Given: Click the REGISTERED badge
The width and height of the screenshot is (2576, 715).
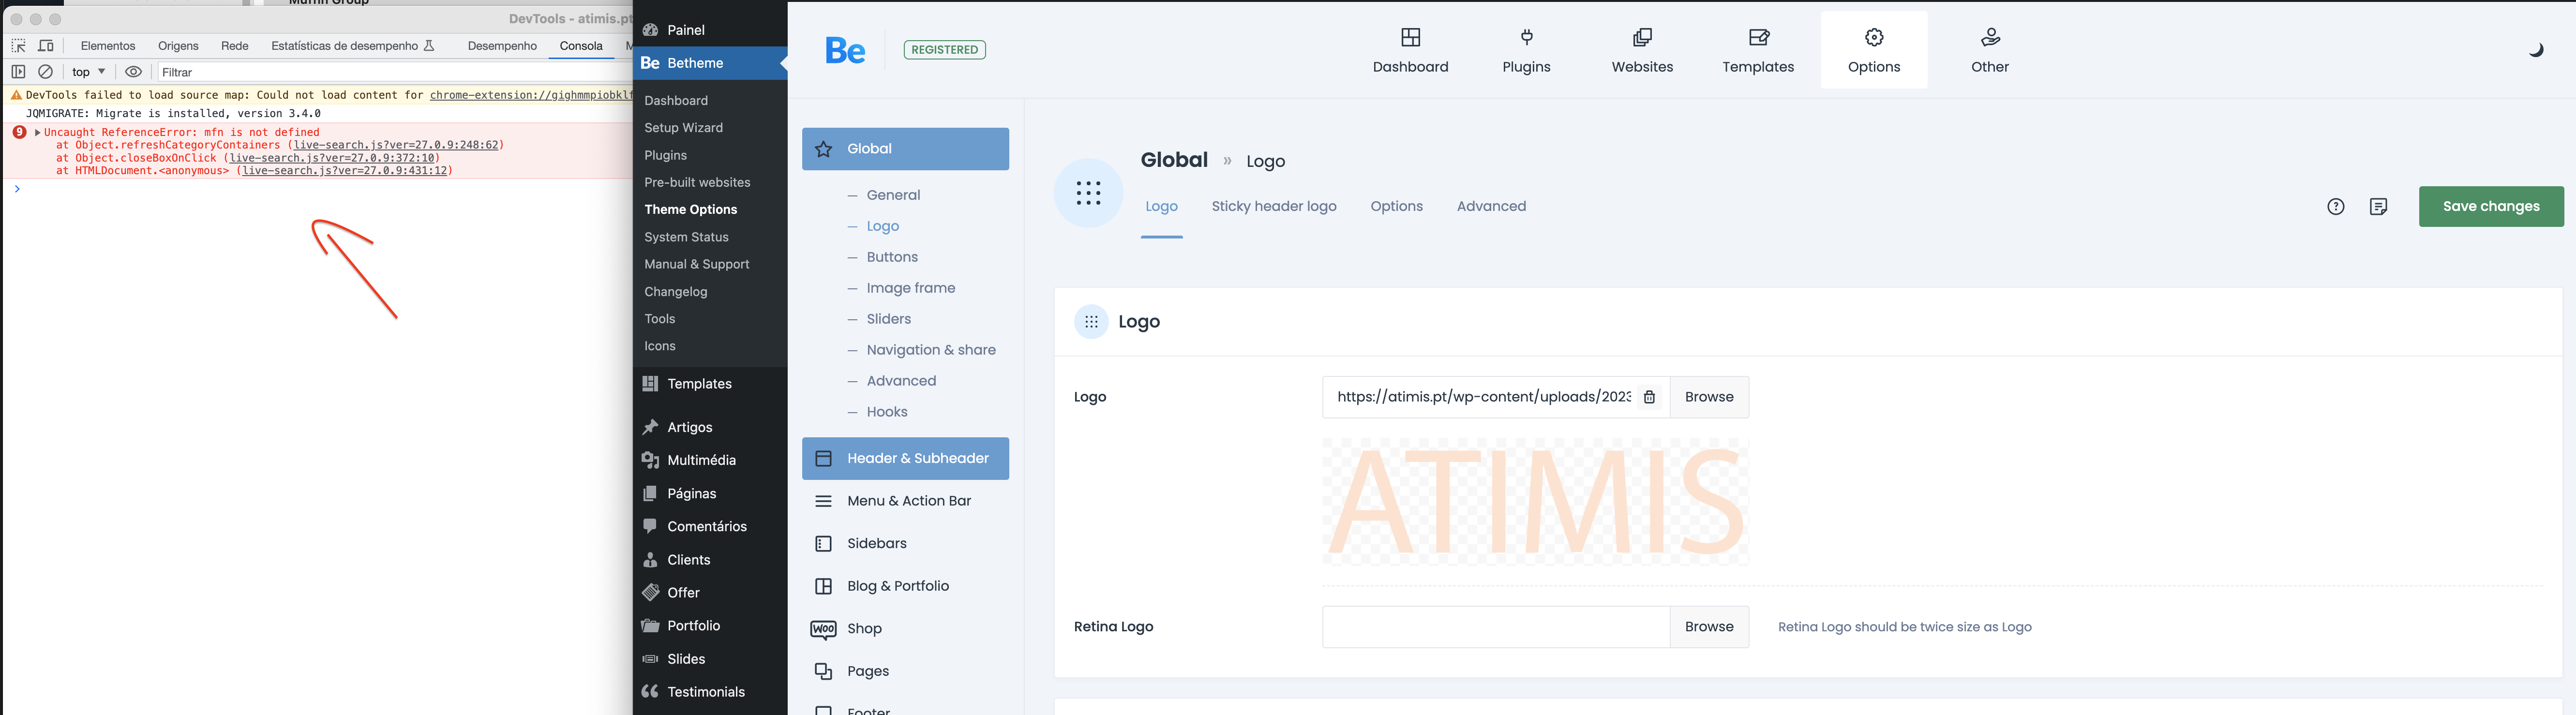Looking at the screenshot, I should coord(944,50).
